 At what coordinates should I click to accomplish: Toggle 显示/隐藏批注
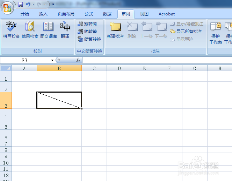click(x=187, y=24)
